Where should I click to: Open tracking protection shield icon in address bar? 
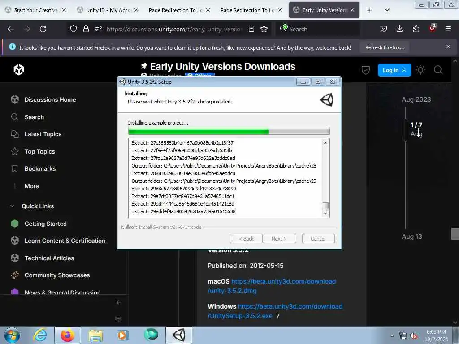click(x=74, y=29)
